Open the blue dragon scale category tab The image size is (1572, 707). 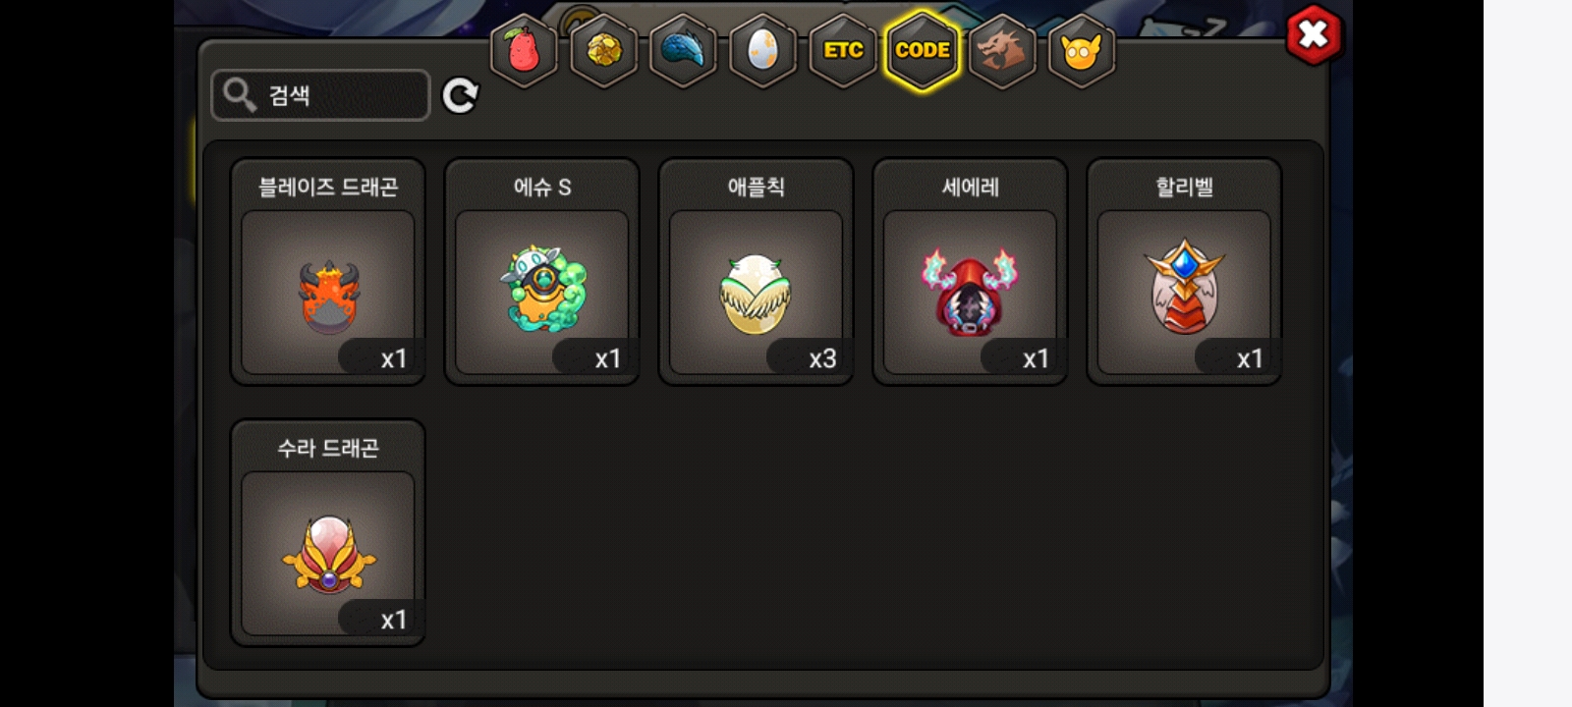click(683, 51)
